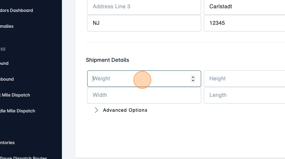Click the Address Line 3 field
The width and height of the screenshot is (285, 159).
pos(144,7)
